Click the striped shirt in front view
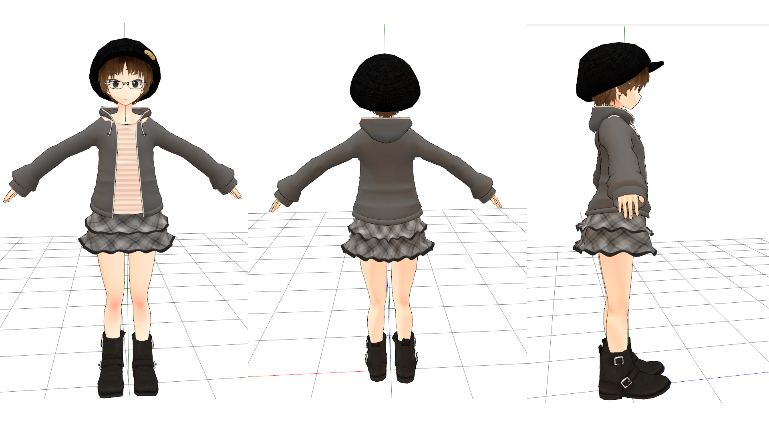Viewport: 769px width, 433px height. click(127, 168)
